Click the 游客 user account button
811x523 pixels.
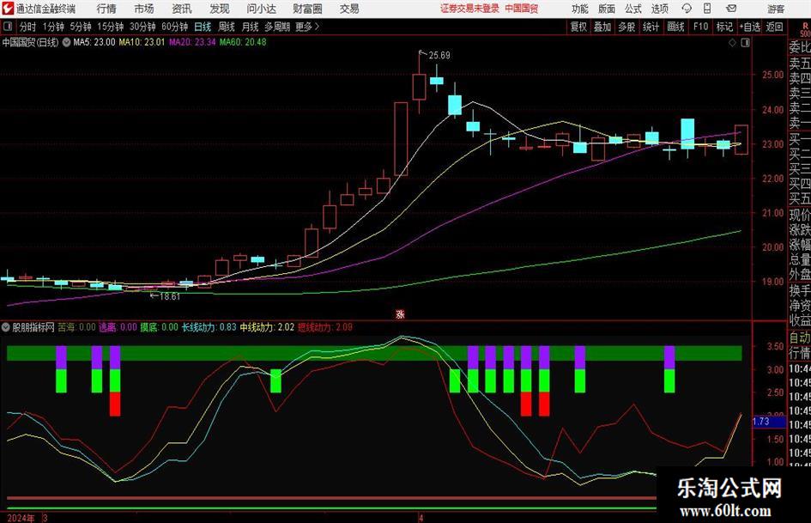tap(776, 9)
